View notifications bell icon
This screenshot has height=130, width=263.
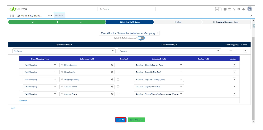click(243, 9)
